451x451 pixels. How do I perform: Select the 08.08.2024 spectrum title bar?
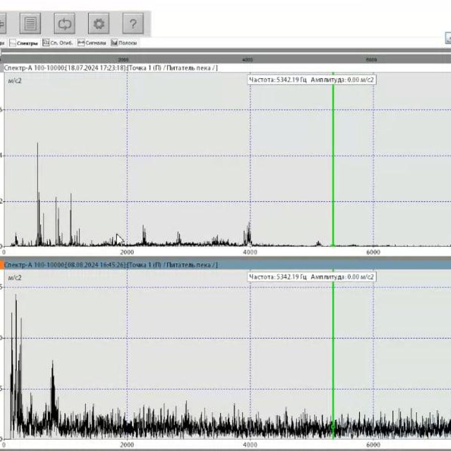(110, 265)
